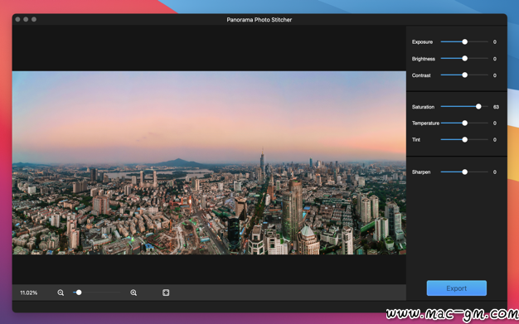Click the zoom out magnifier icon
This screenshot has height=324, width=519.
[61, 293]
